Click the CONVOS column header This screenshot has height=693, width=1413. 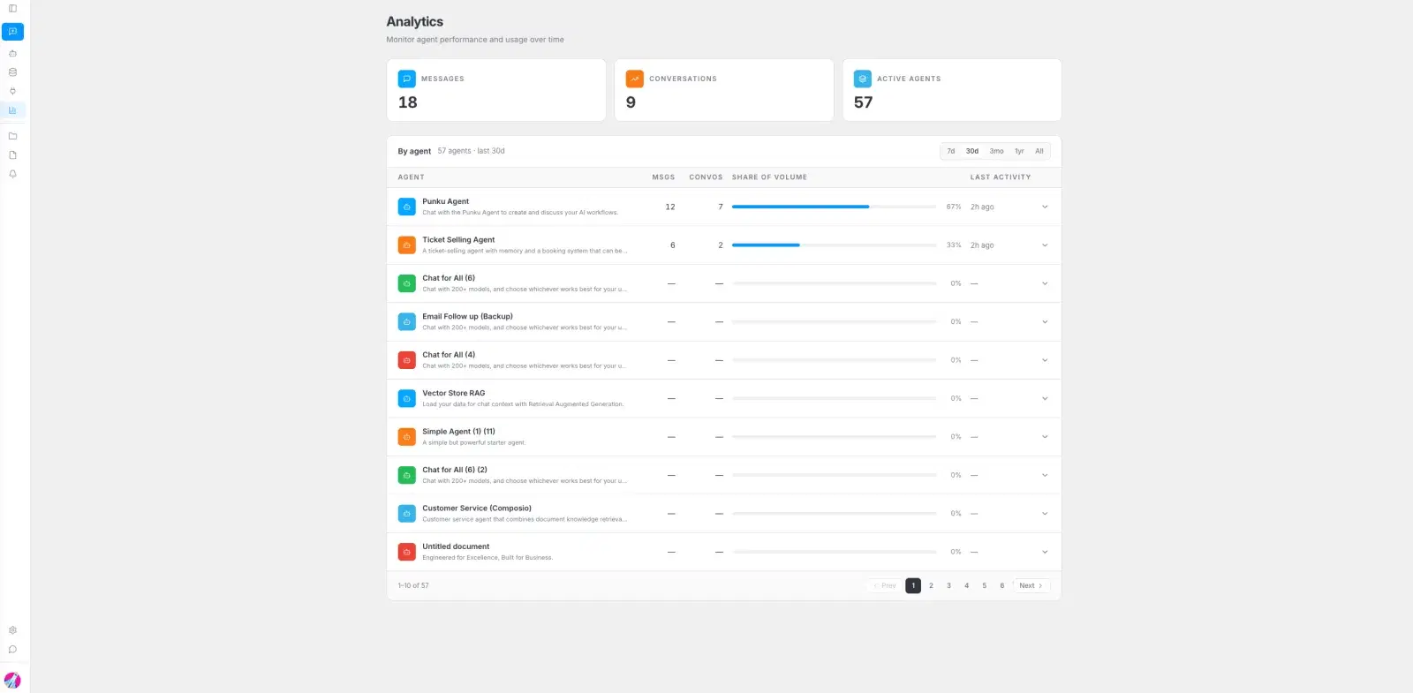706,177
